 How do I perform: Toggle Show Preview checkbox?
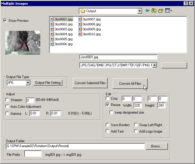pos(5,20)
